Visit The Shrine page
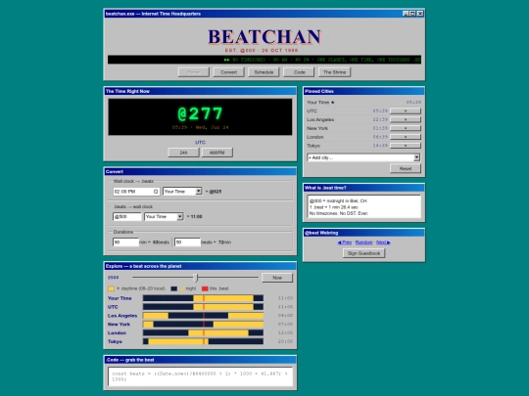 coord(334,72)
